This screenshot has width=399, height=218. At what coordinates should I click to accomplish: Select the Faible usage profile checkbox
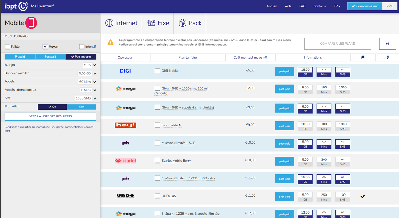click(7, 47)
